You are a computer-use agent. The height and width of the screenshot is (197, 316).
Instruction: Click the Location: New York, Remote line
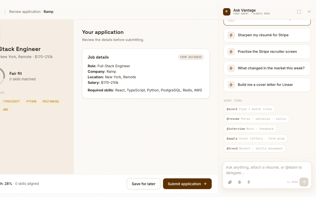tap(112, 77)
